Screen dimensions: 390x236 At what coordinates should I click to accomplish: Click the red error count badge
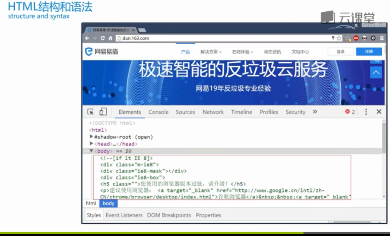350,112
